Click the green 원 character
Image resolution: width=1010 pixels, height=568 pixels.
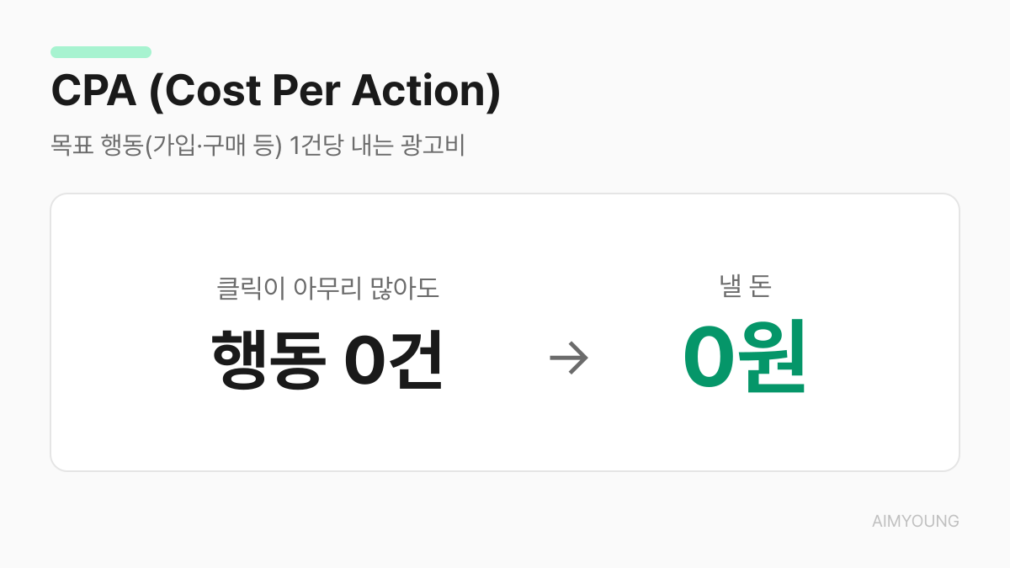click(x=770, y=358)
